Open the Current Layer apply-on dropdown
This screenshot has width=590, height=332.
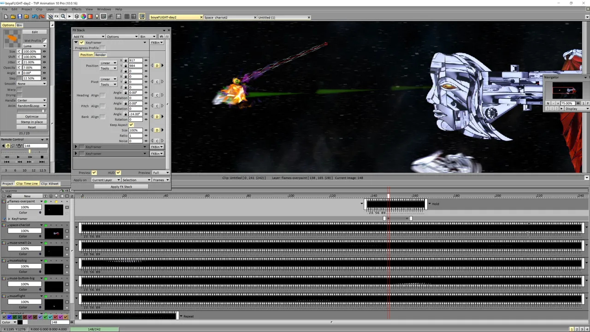106,180
